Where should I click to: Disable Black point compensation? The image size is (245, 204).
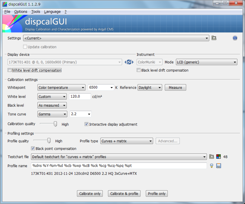[33, 148]
